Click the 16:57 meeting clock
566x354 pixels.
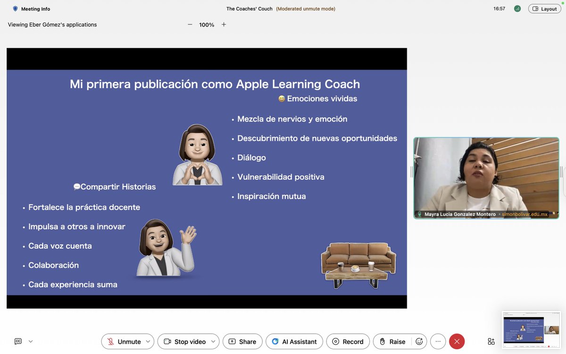(499, 8)
